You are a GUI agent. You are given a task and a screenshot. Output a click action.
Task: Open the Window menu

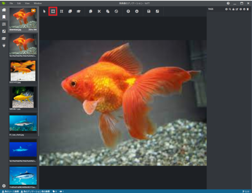click(38, 3)
